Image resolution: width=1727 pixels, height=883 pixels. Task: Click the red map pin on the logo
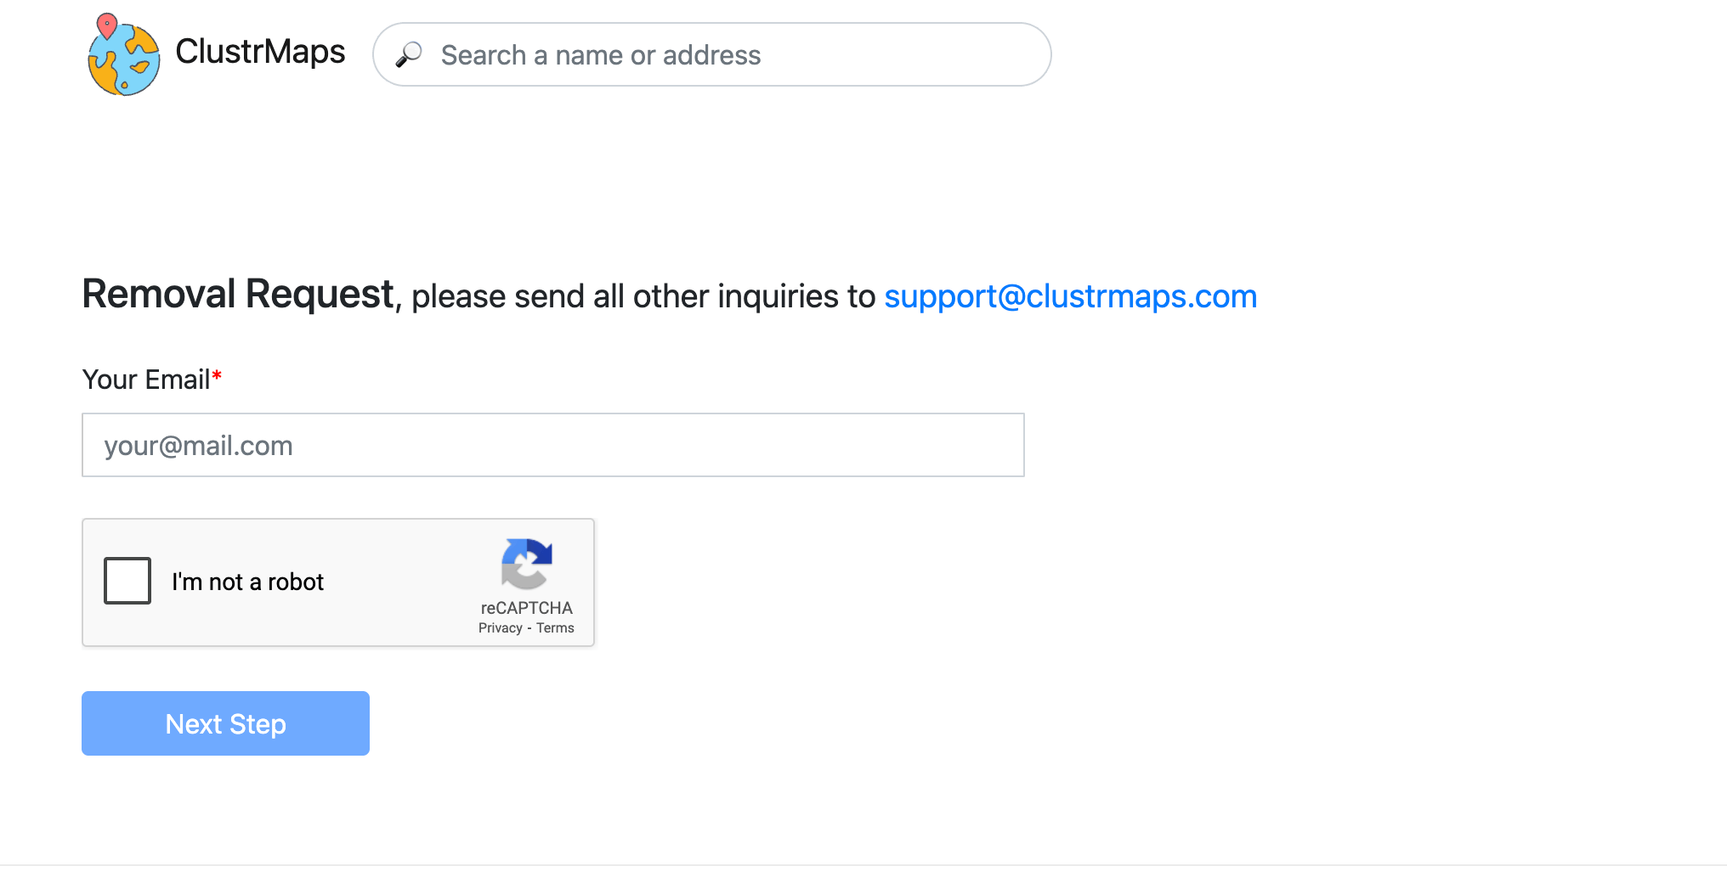(107, 25)
